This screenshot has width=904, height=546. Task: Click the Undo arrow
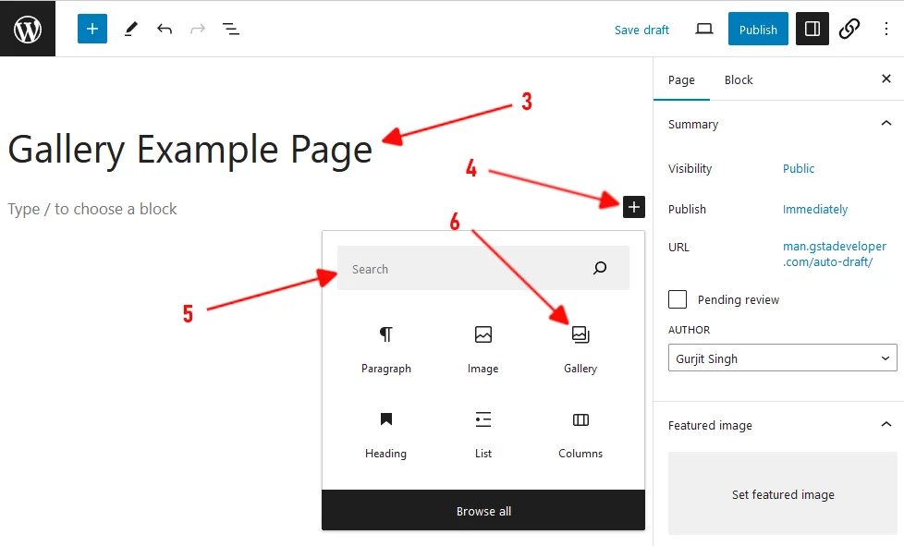[165, 29]
